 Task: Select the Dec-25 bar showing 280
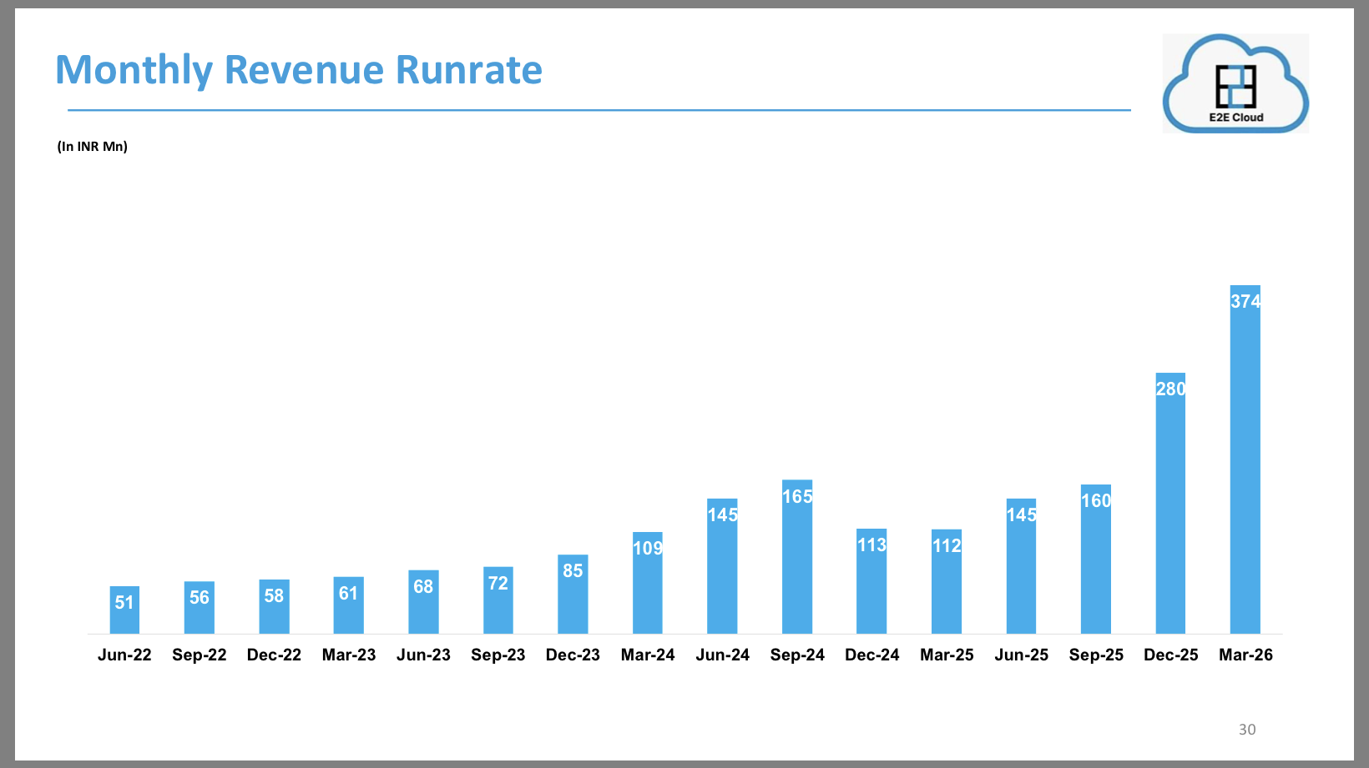[x=1169, y=503]
